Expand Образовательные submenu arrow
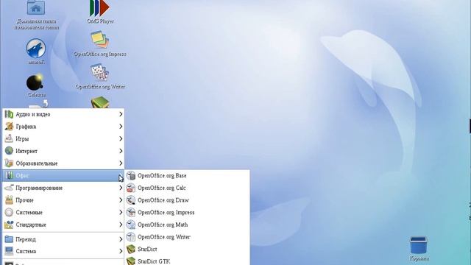Viewport: 471px width, 265px height. (121, 163)
